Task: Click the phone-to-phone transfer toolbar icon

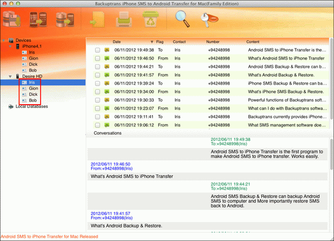Action: coord(38,19)
